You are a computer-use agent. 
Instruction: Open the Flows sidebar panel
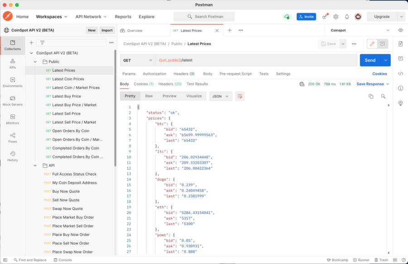[x=13, y=138]
